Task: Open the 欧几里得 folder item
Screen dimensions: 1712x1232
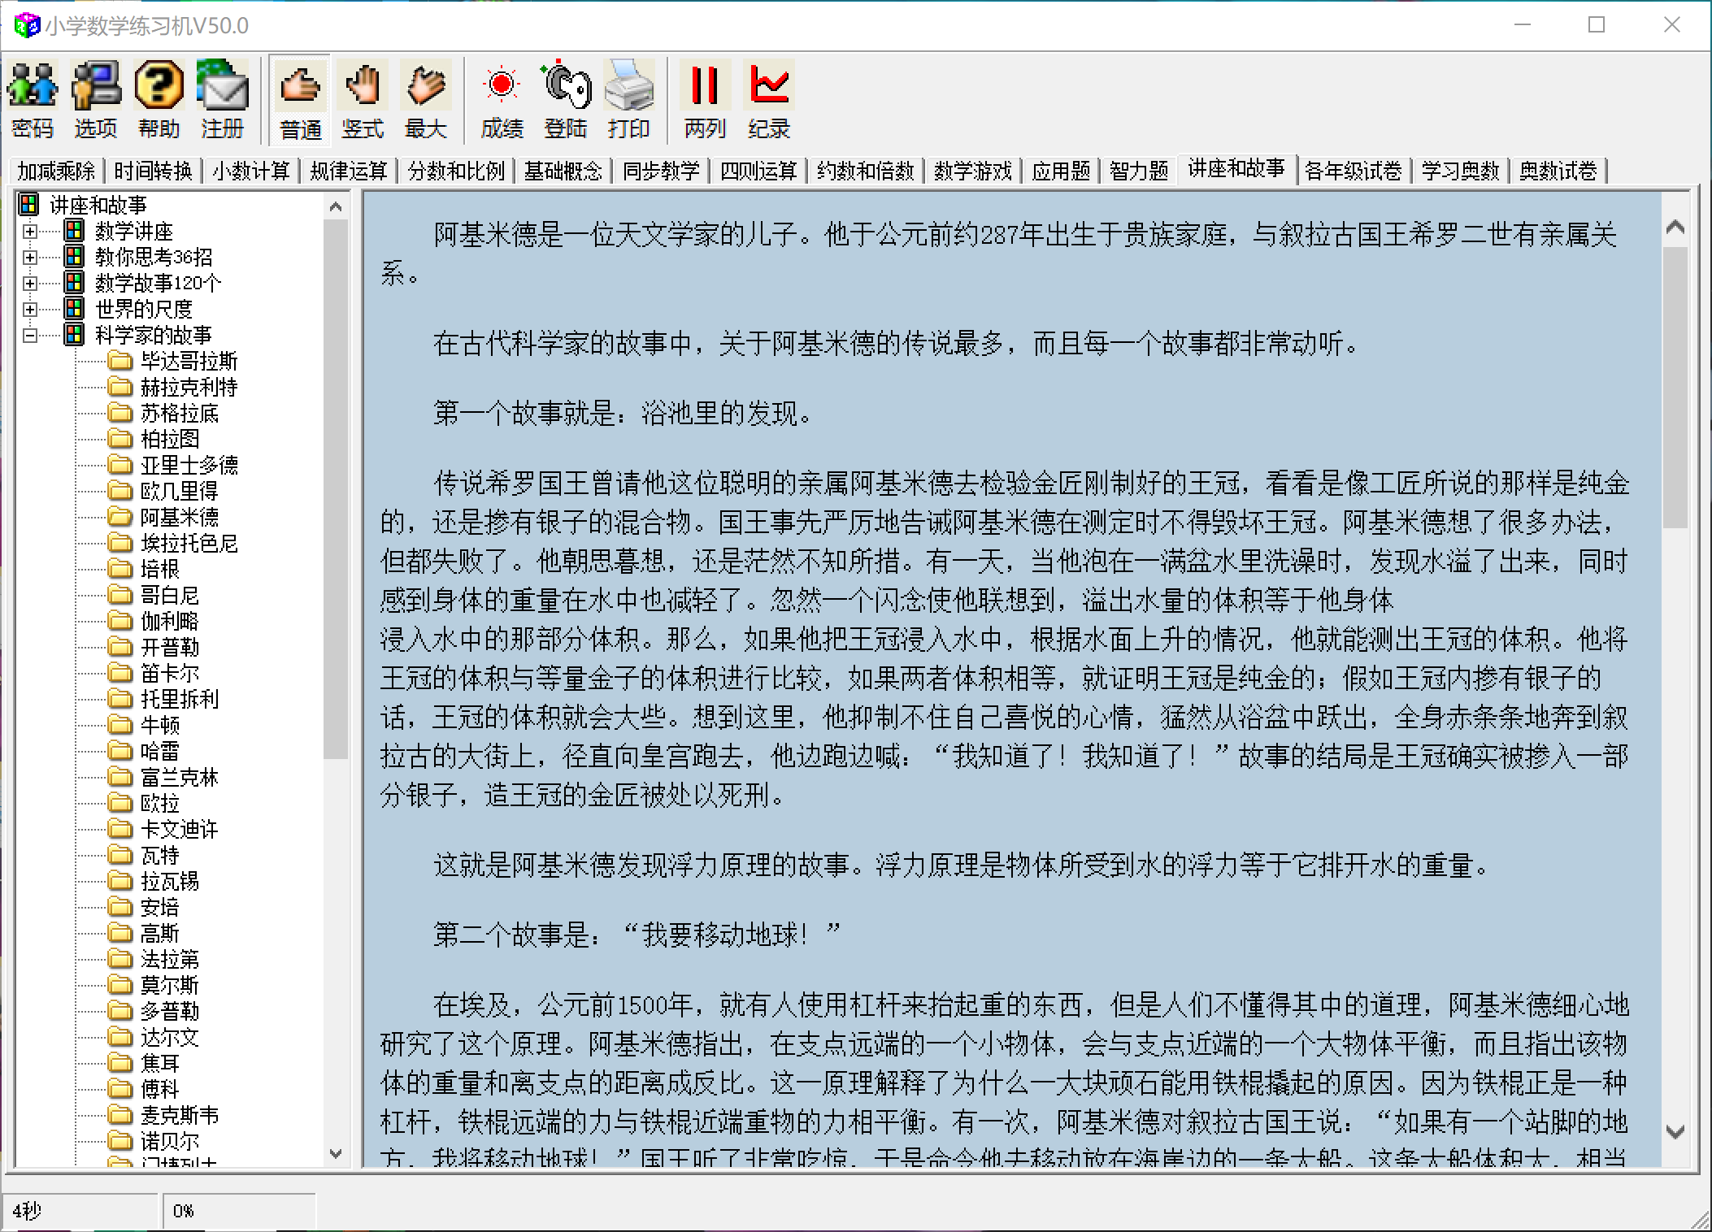Action: click(x=179, y=492)
